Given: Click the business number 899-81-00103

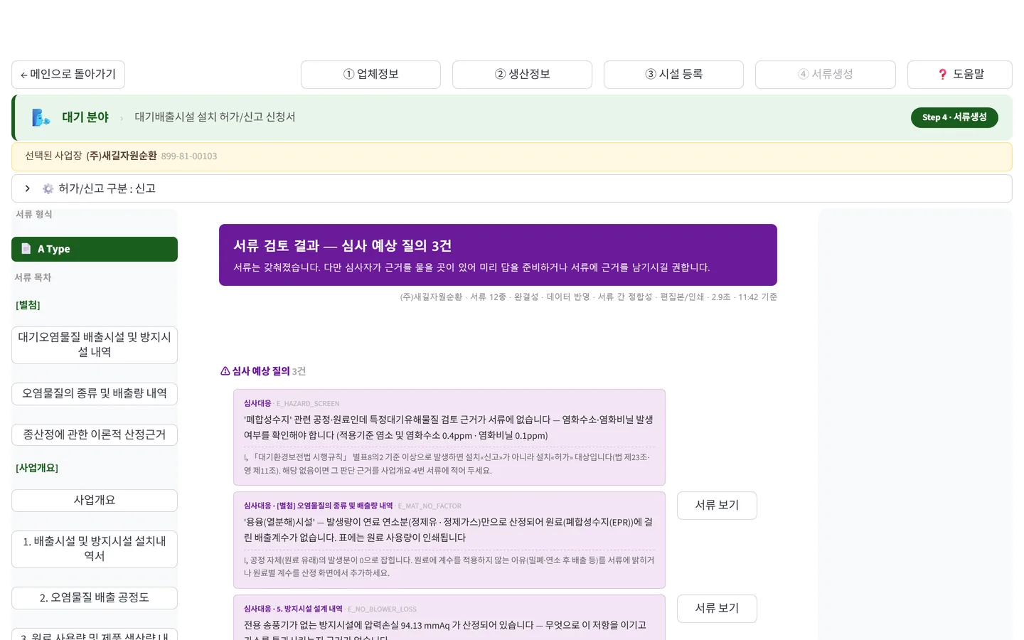Looking at the screenshot, I should [x=189, y=156].
